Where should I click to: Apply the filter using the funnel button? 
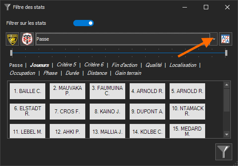(x=224, y=152)
